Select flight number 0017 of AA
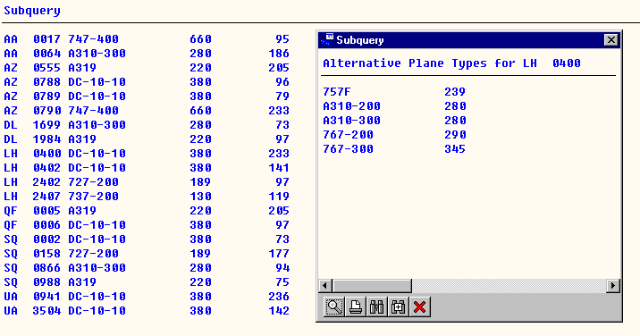The image size is (640, 336). tap(47, 39)
